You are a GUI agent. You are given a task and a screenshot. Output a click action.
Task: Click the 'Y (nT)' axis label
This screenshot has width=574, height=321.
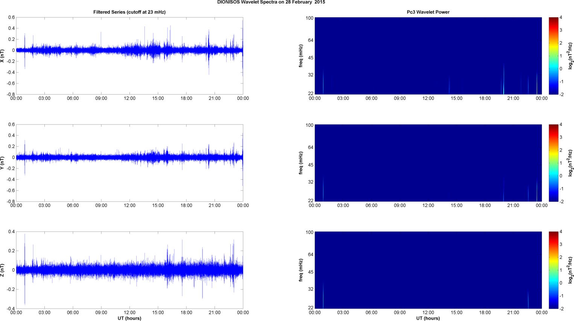point(3,163)
